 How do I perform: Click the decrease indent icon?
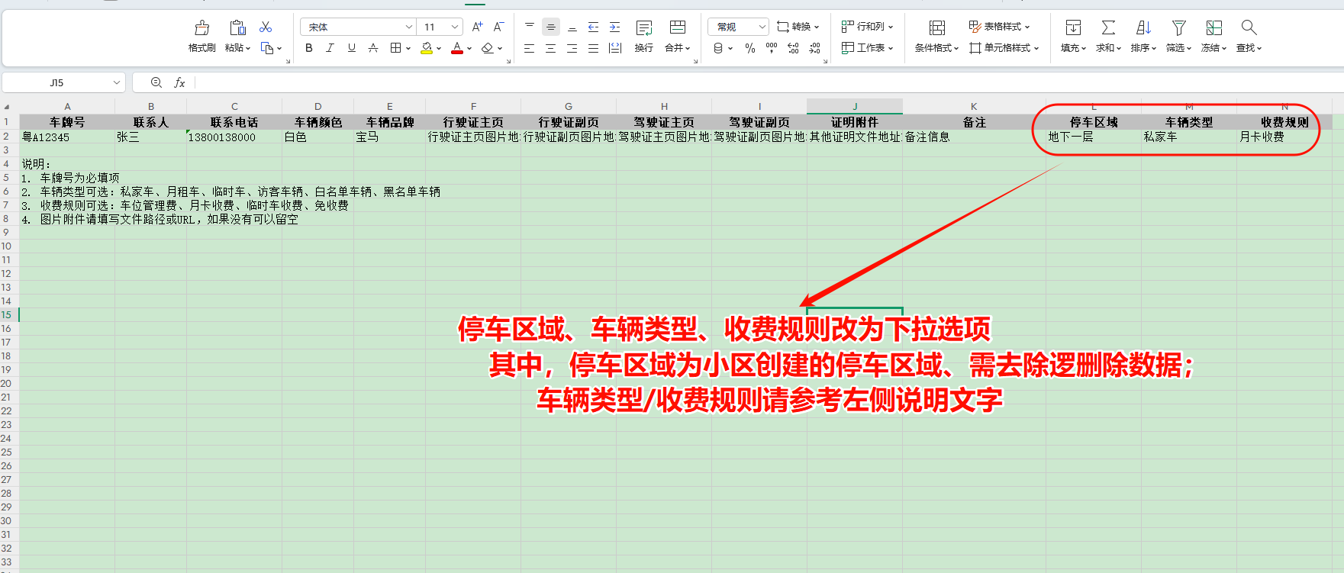coord(594,27)
